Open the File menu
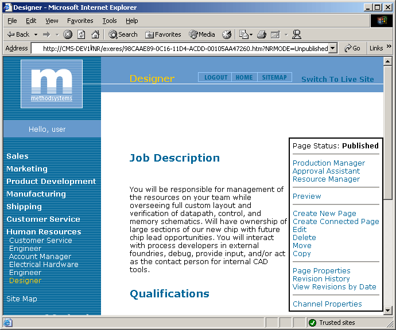Screen dimensions: 396x330 (x=12, y=21)
